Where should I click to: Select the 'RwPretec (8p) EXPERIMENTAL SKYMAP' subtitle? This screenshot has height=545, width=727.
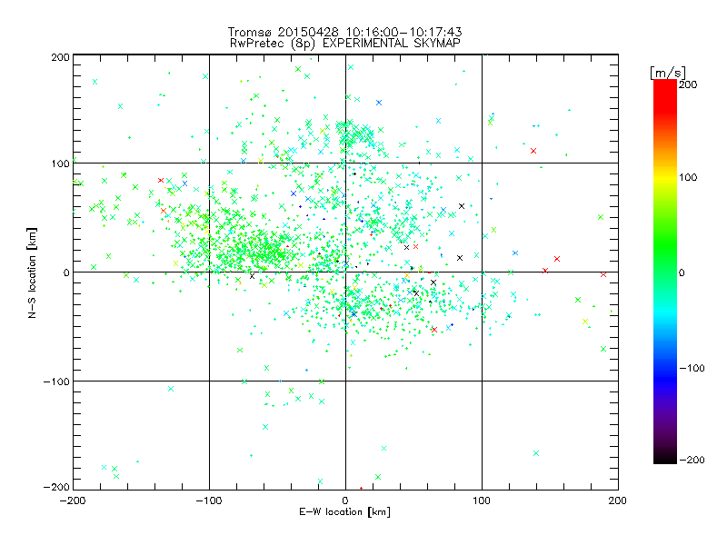tap(344, 44)
